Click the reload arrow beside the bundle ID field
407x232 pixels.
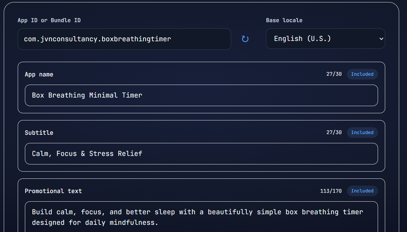pos(245,39)
